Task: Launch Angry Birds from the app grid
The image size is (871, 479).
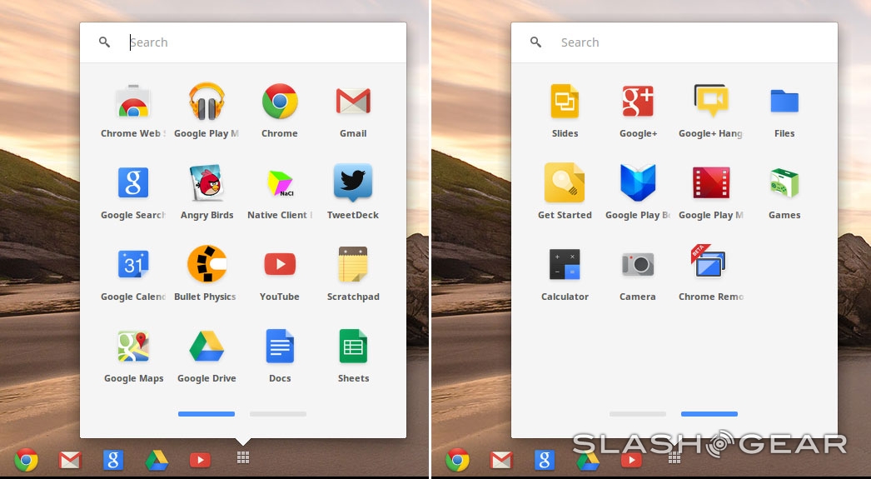Action: (x=207, y=184)
